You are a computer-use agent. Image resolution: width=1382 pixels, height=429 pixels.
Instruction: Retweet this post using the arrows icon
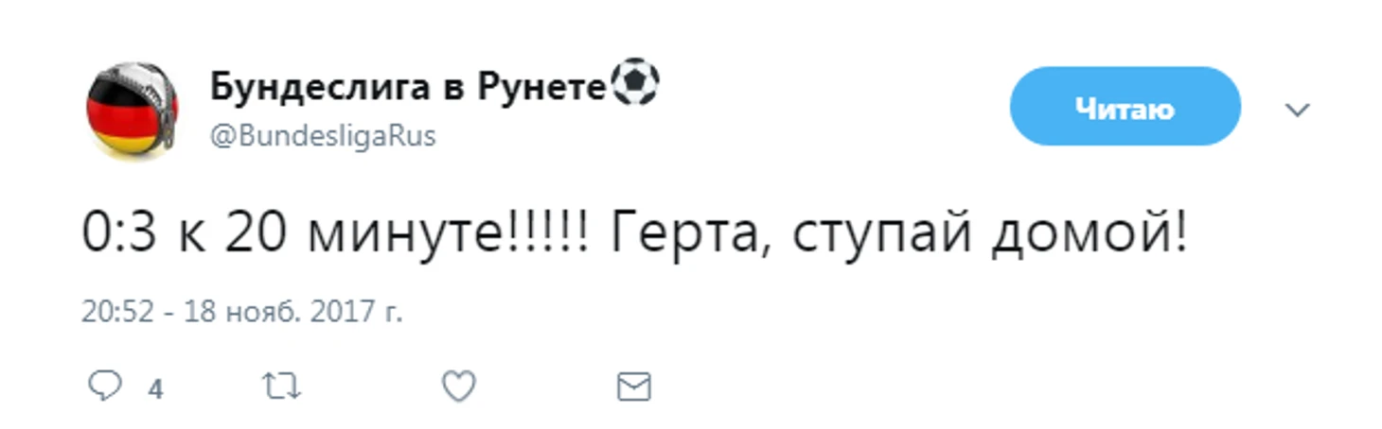(x=281, y=386)
